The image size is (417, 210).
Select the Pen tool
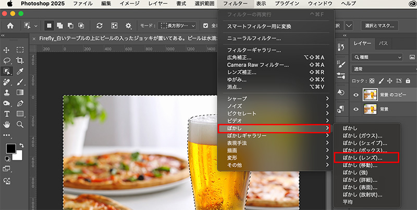20,103
